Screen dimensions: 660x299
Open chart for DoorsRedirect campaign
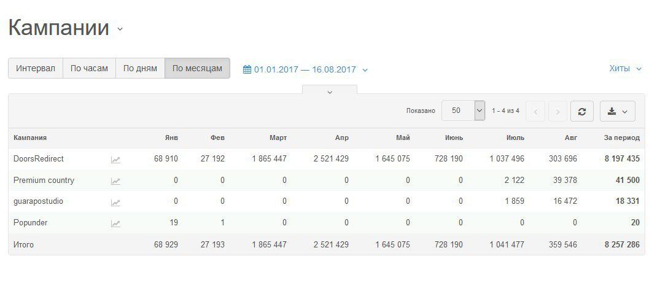click(x=115, y=160)
